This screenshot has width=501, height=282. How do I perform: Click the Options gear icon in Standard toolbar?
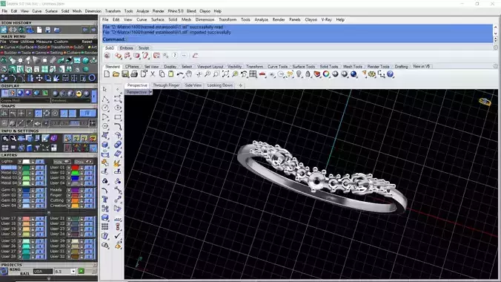pyautogui.click(x=372, y=74)
